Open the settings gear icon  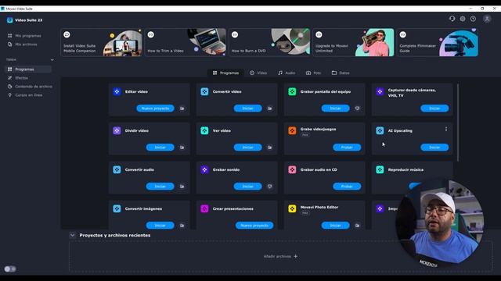click(463, 19)
